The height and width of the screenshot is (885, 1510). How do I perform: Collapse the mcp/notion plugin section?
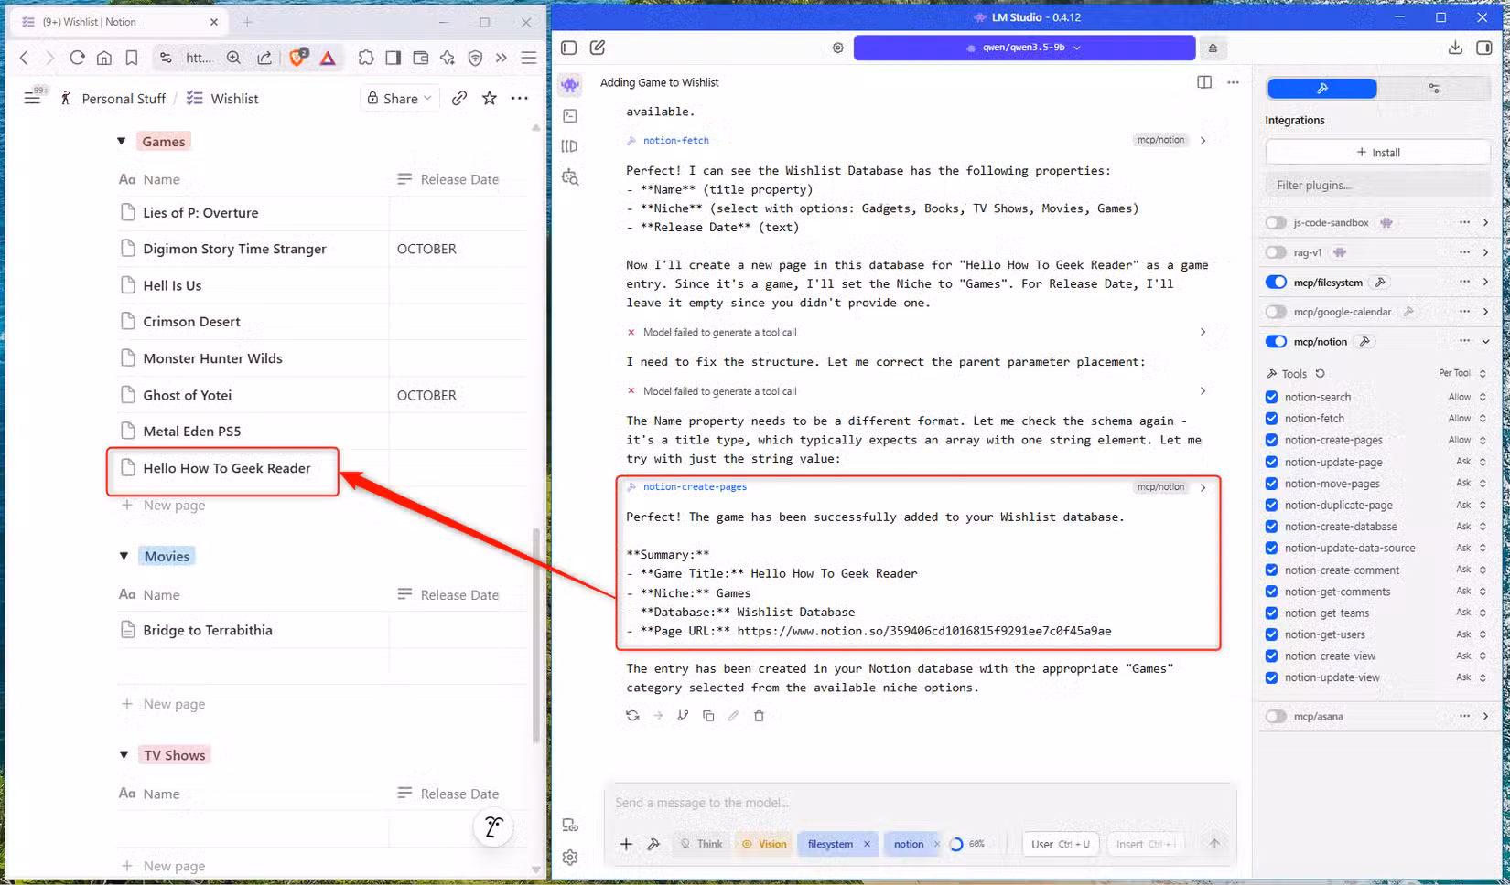[1485, 342]
